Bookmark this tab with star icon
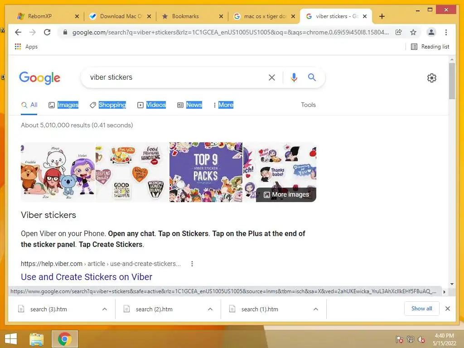The height and width of the screenshot is (348, 464). click(413, 32)
